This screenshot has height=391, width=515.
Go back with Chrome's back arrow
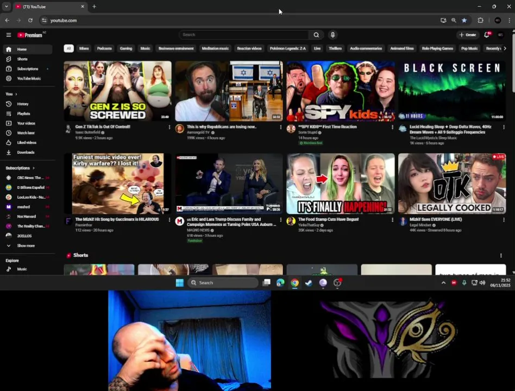tap(7, 20)
